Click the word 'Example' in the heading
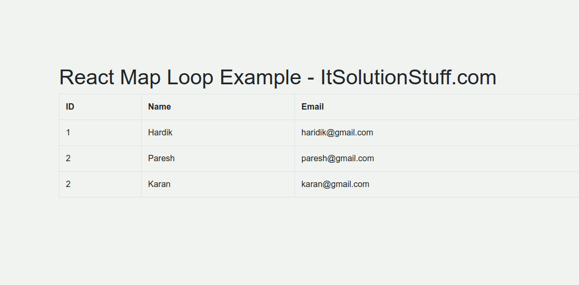The height and width of the screenshot is (285, 579). tap(260, 77)
